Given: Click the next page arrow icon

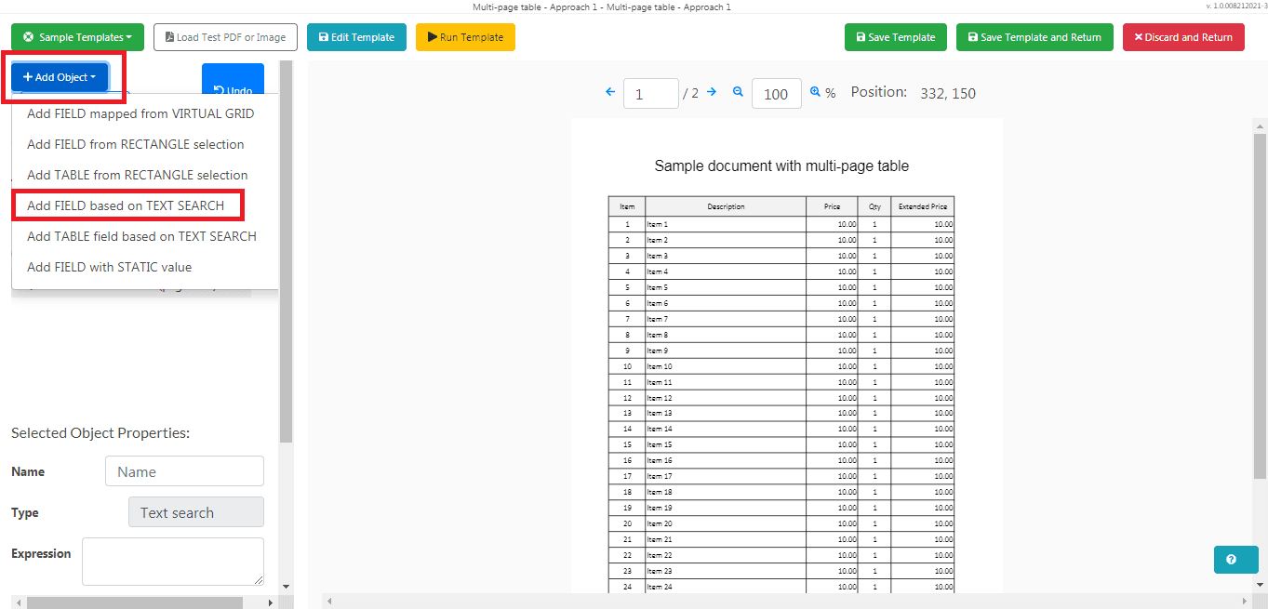Looking at the screenshot, I should tap(712, 92).
